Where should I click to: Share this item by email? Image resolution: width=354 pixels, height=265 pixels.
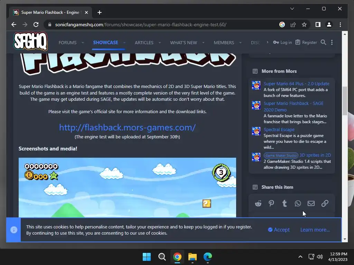(x=311, y=204)
